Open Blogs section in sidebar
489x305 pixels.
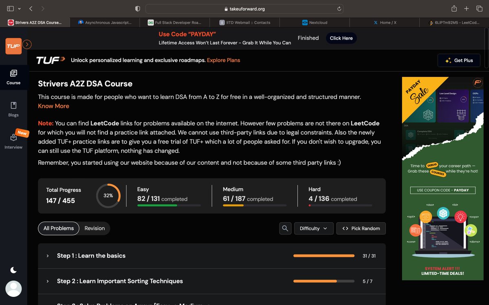pos(13,109)
